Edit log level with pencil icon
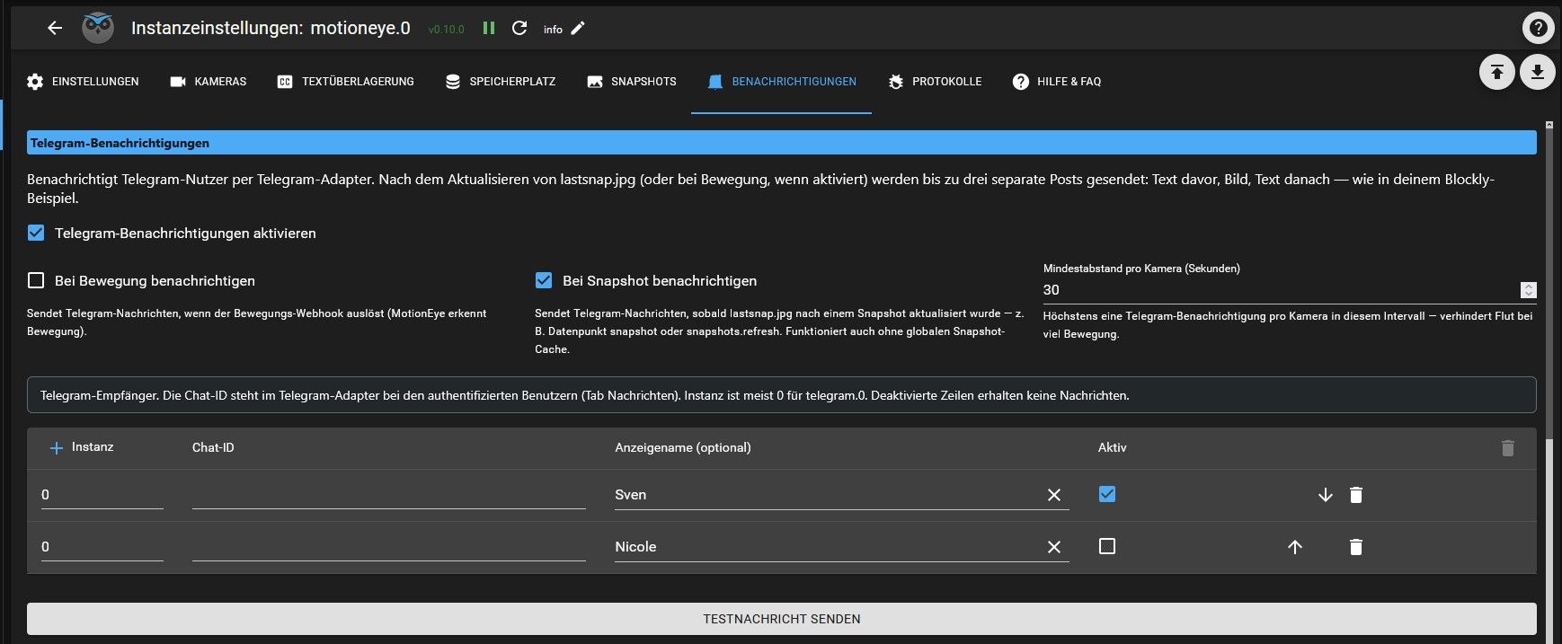Screen dimensions: 1562x644 click(x=578, y=28)
